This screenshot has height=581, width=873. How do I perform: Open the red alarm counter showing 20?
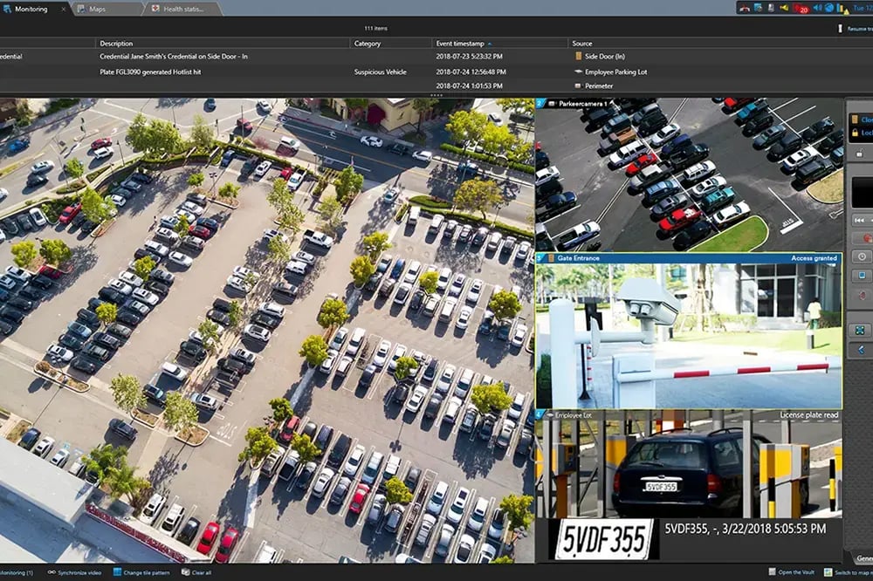801,9
